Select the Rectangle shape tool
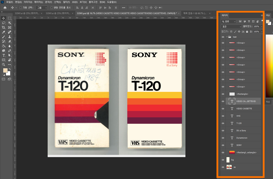 point(4,60)
